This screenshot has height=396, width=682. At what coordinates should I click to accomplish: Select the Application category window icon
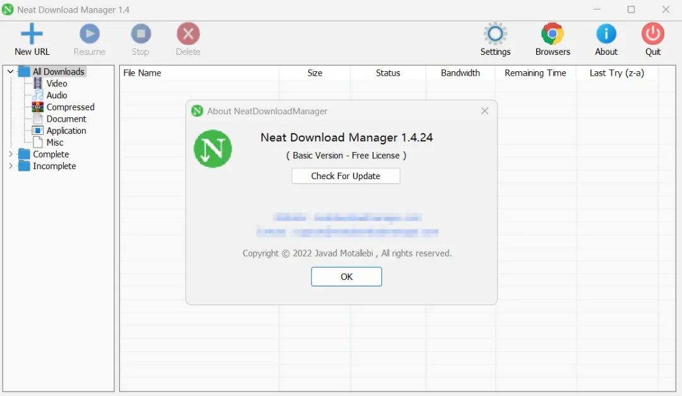coord(38,131)
